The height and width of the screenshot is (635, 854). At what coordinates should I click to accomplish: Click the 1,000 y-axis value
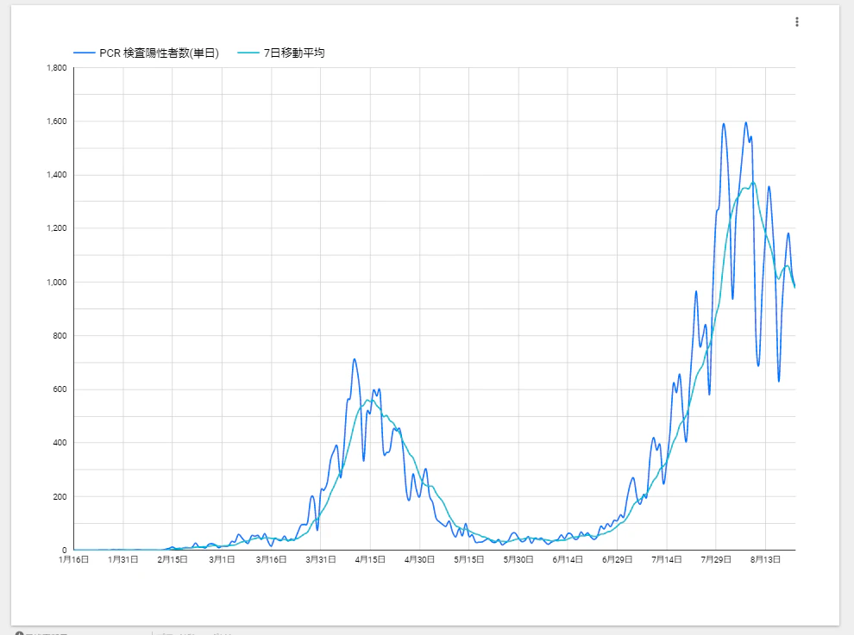57,282
